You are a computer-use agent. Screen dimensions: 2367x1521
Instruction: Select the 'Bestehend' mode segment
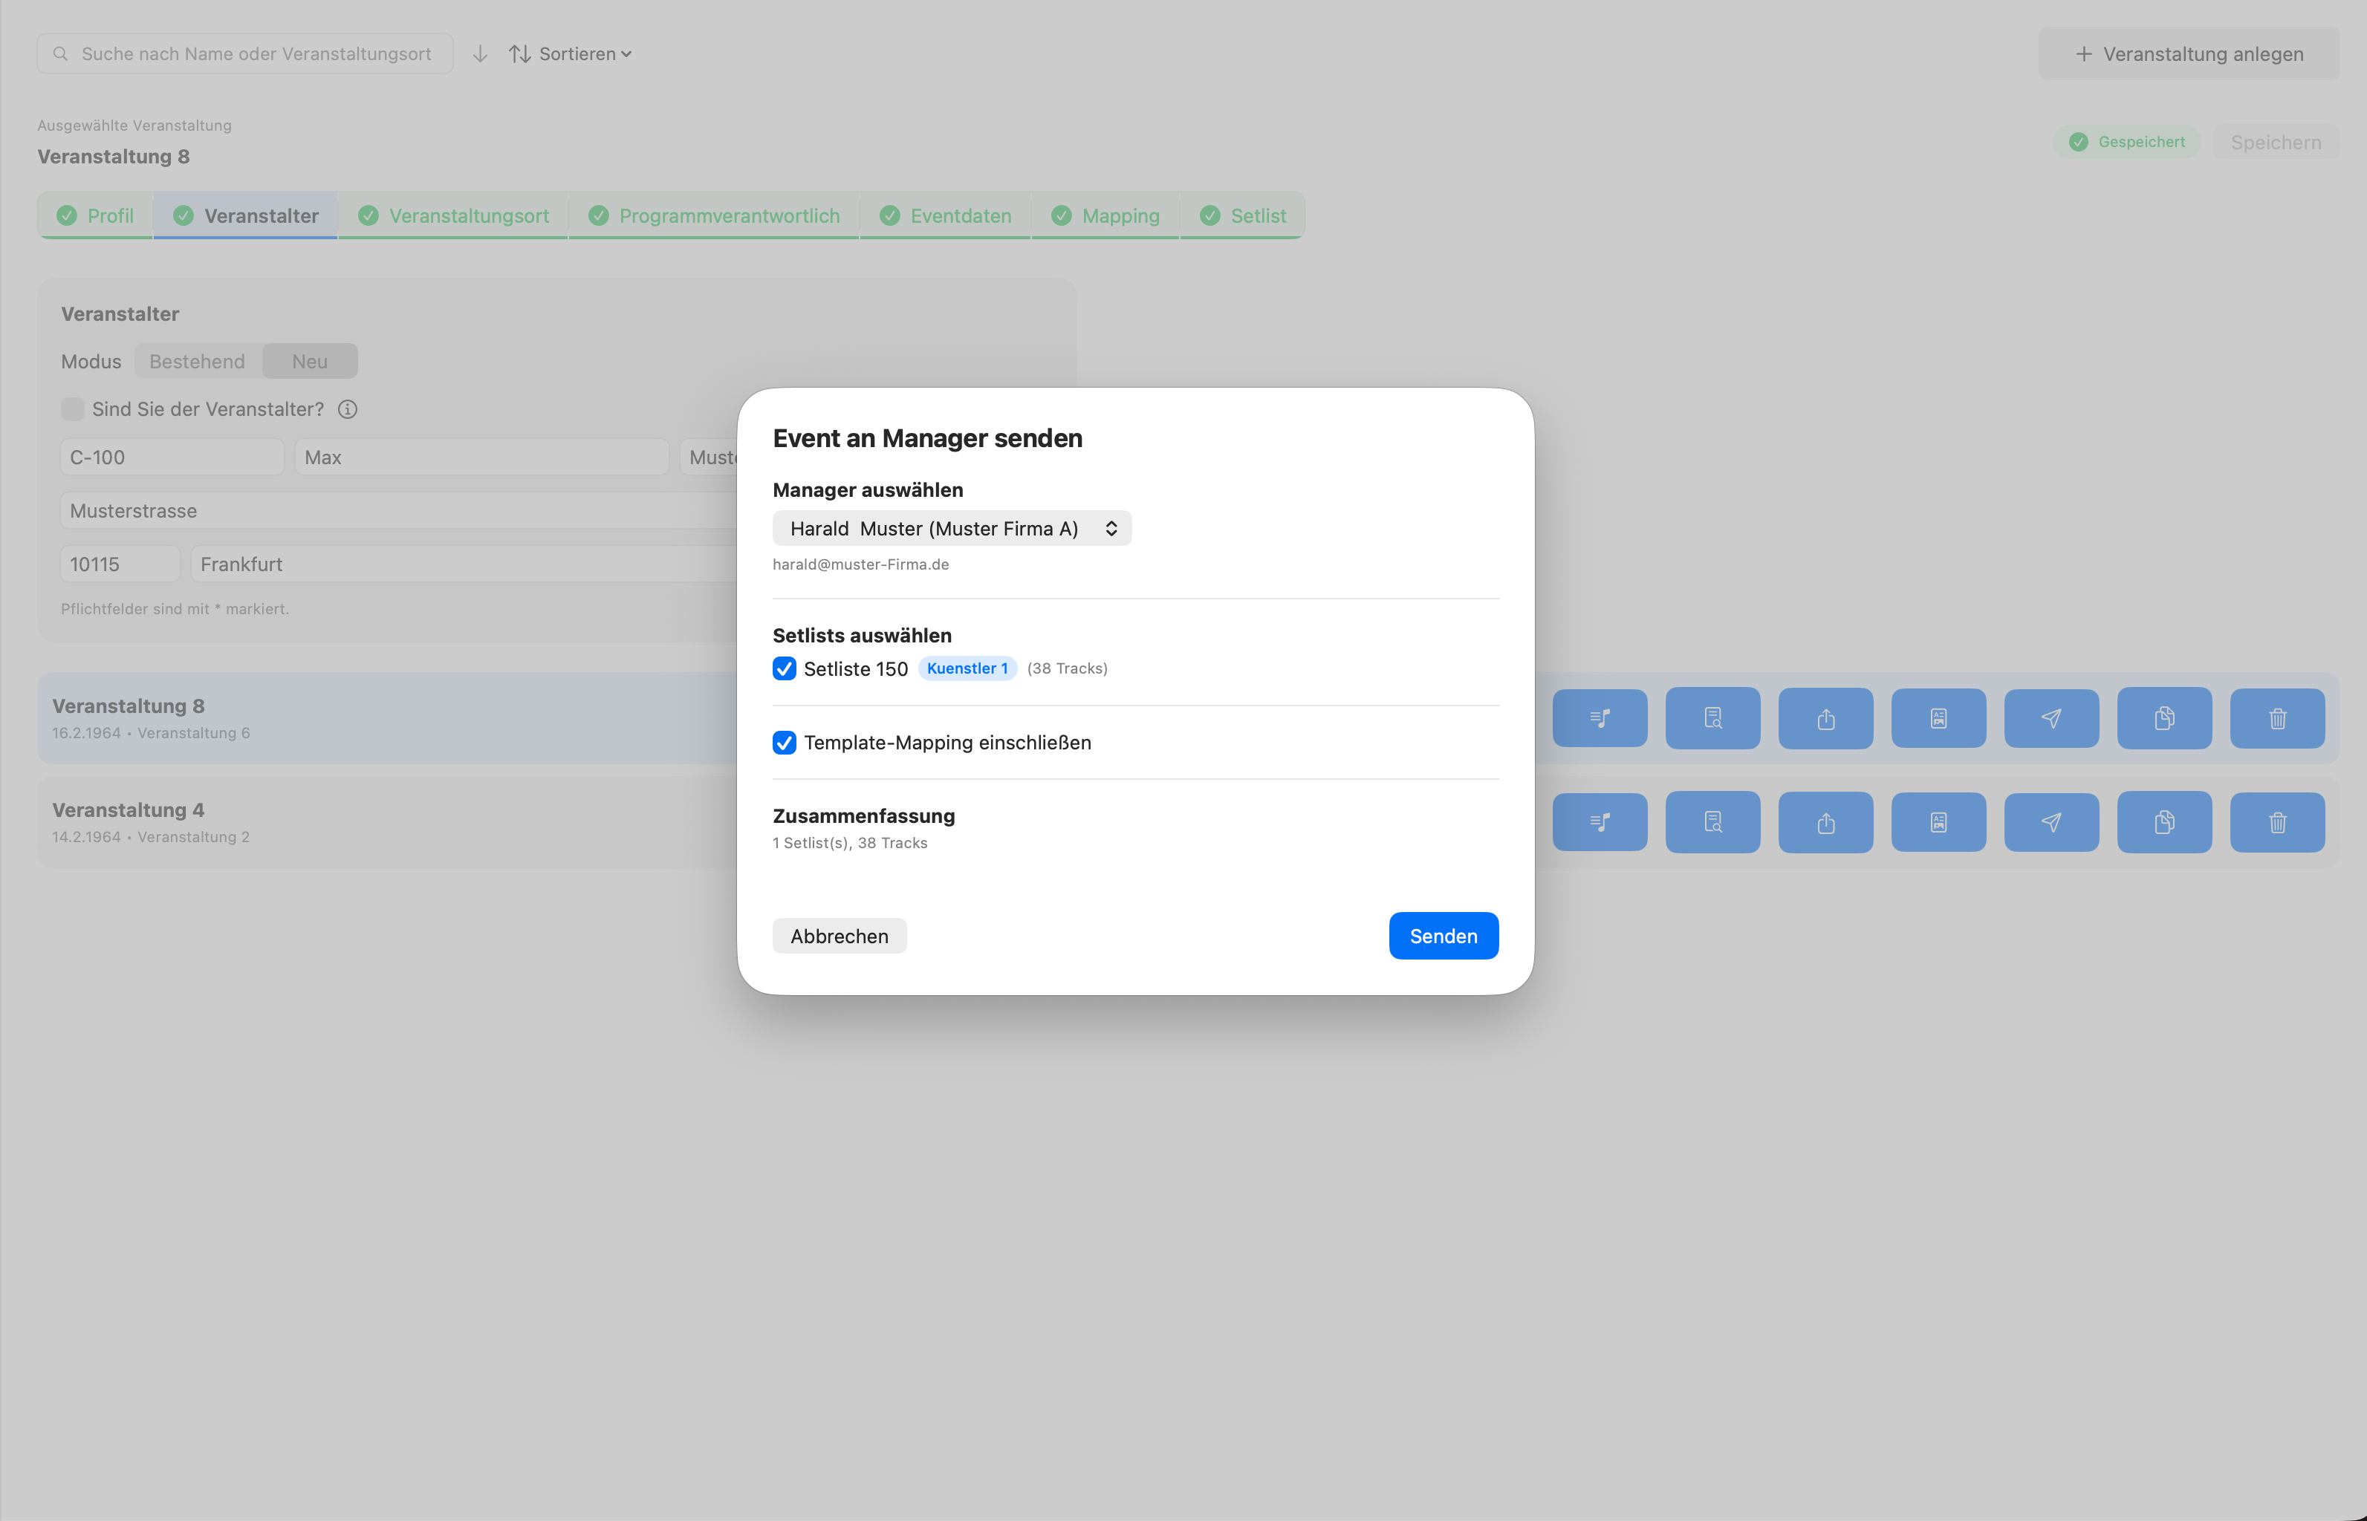tap(198, 362)
